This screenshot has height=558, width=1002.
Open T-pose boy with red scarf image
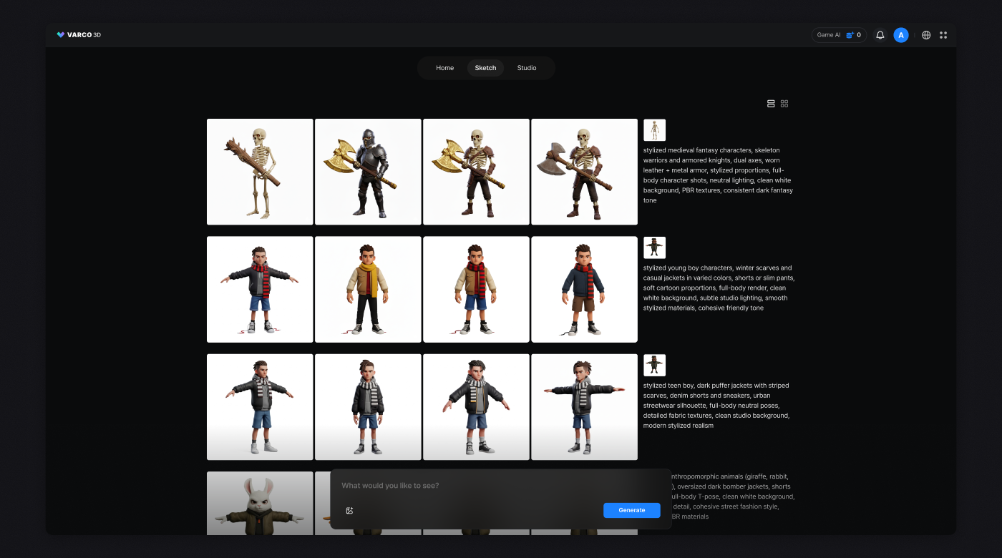(x=260, y=290)
